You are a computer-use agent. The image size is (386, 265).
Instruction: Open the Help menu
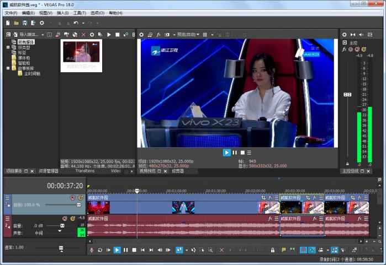(x=115, y=13)
